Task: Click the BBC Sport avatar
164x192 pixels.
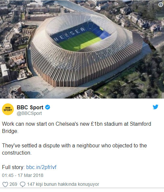Action: coord(8,109)
